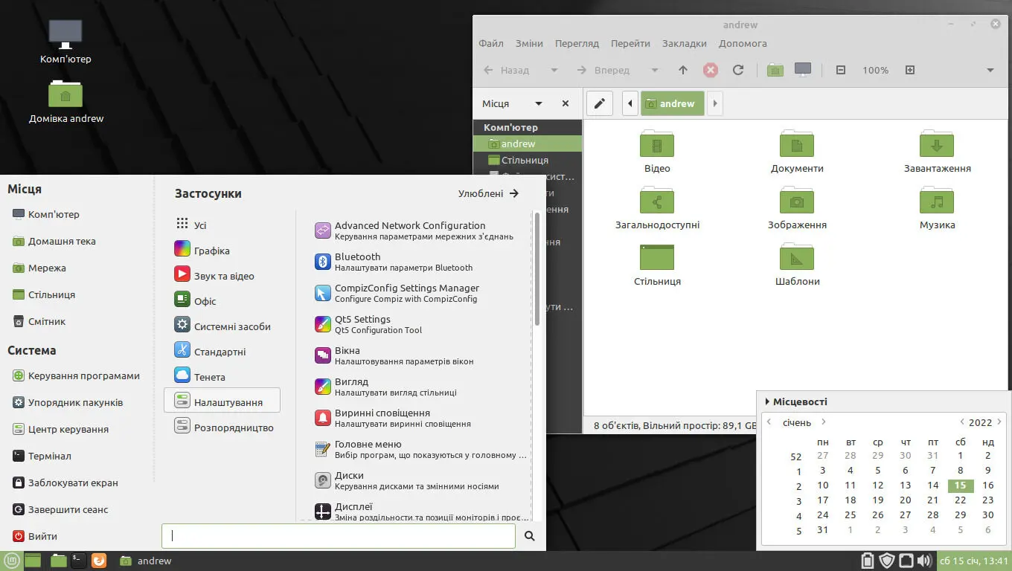The width and height of the screenshot is (1012, 571).
Task: Click Заблокувати екран
Action: (x=65, y=483)
